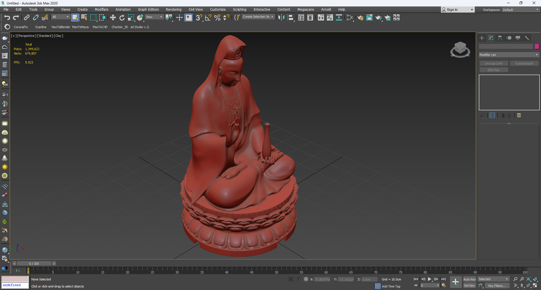Toggle Select and Manipulate crosshair
The image size is (541, 290).
(179, 18)
